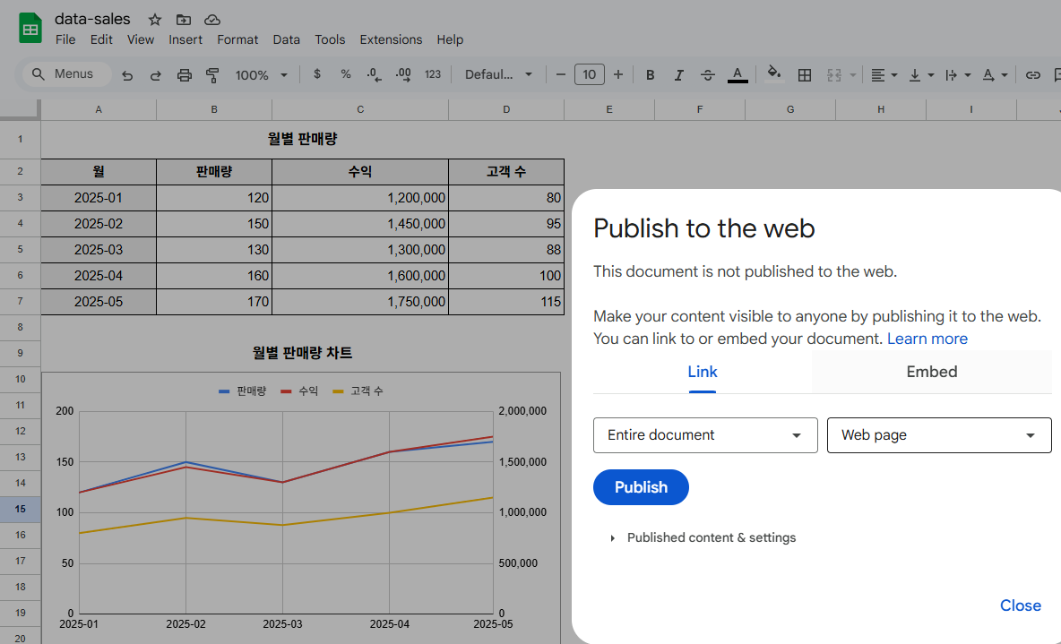Increase font size with plus button
Viewport: 1061px width, 644px height.
(x=617, y=74)
